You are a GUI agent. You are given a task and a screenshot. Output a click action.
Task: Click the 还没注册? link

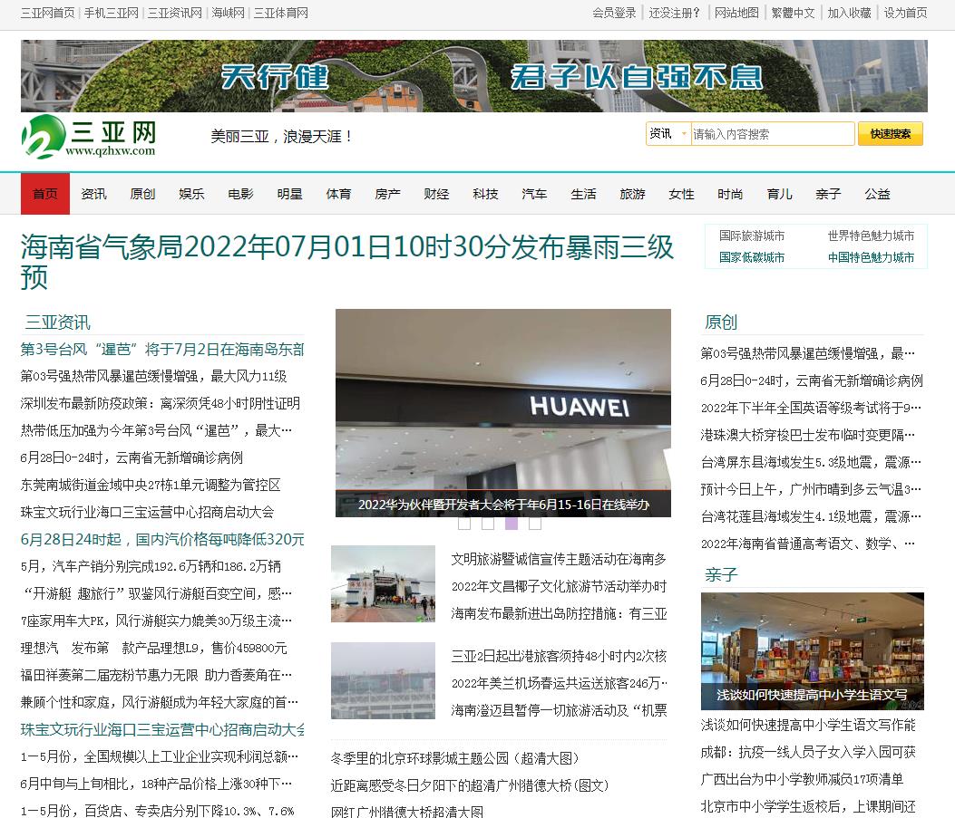coord(674,13)
